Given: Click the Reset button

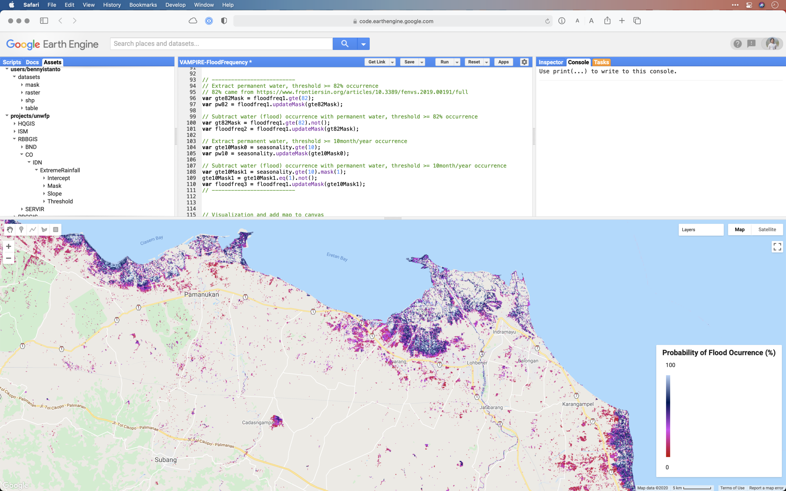Looking at the screenshot, I should coord(474,62).
